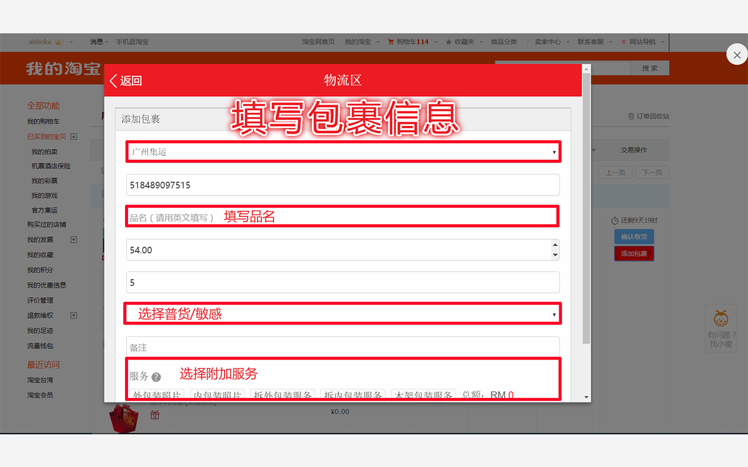Viewport: 748px width, 467px height.
Task: Click the red 添加包裹 button on the order
Action: [x=634, y=253]
